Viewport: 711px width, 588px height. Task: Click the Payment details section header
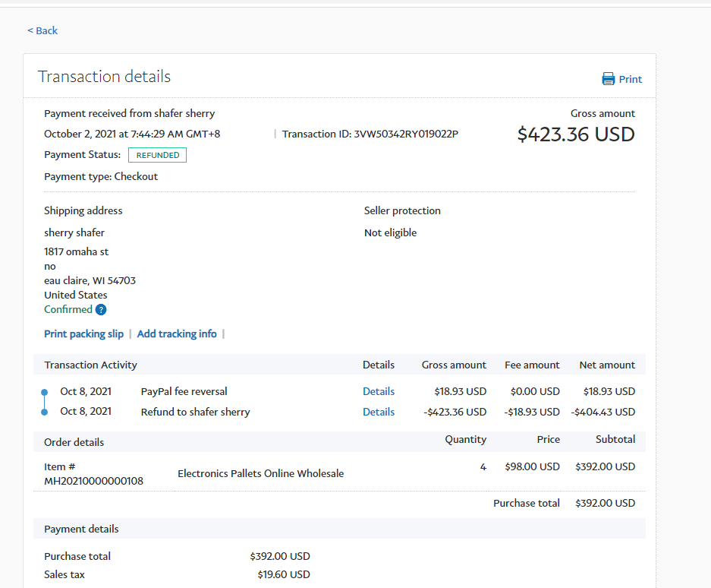click(81, 529)
